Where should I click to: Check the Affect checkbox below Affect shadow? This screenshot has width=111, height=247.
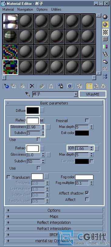click(87, 199)
